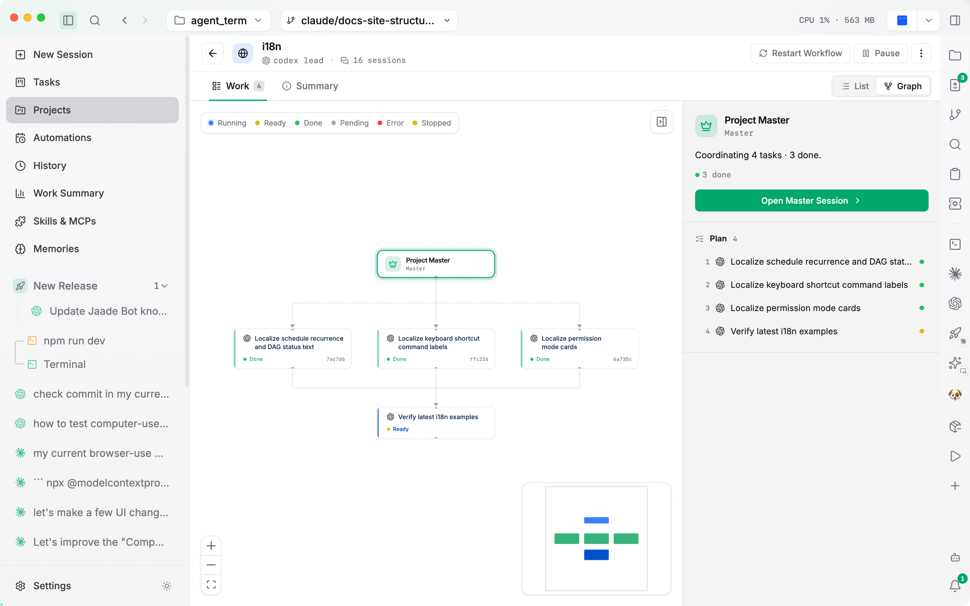The image size is (970, 606).
Task: Open the Claude asterisk icon in right rail
Action: (x=955, y=274)
